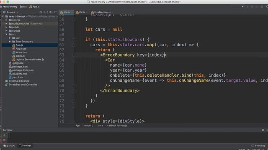The width and height of the screenshot is (268, 150).
Task: Toggle the code folding marker at line 63
Action: 74,55
